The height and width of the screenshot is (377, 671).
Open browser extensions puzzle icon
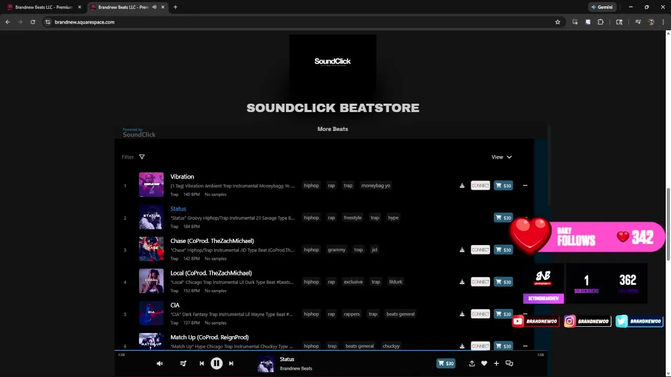[x=600, y=22]
